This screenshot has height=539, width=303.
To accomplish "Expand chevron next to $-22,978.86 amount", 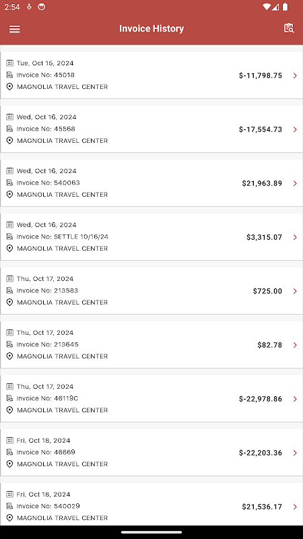I will pos(295,399).
